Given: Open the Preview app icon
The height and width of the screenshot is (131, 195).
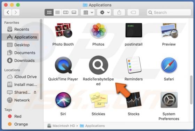Looking at the screenshot, I should click(169, 30).
